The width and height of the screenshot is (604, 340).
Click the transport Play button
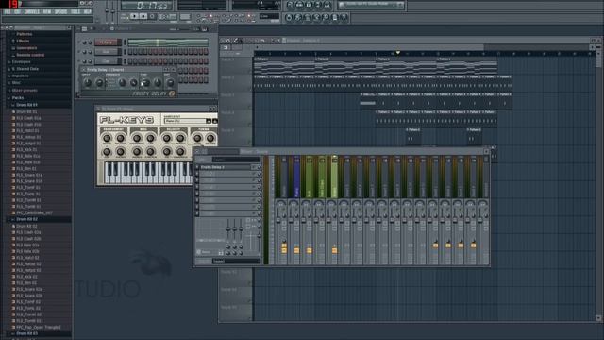click(x=134, y=17)
